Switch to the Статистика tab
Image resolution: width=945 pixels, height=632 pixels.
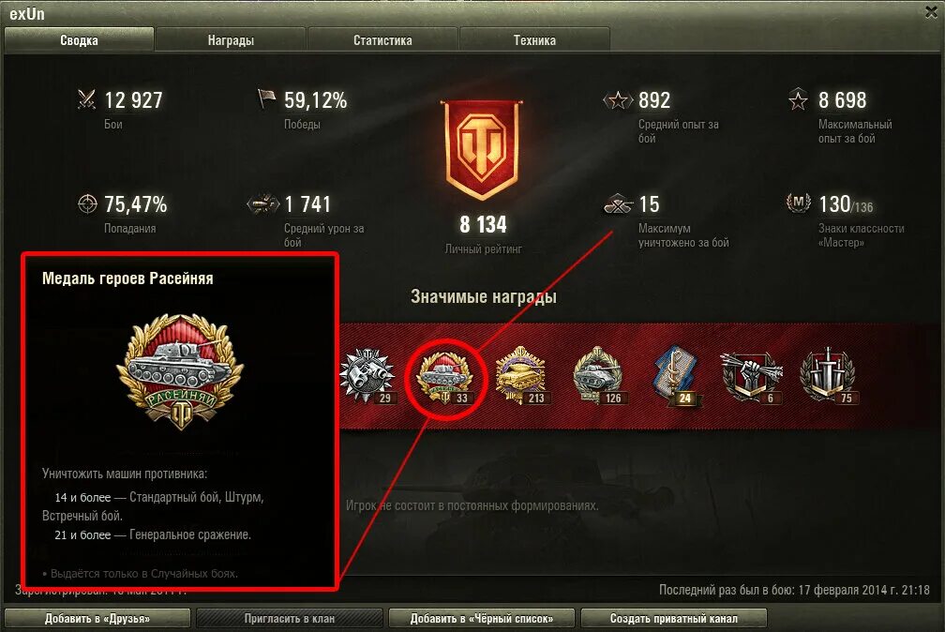[x=382, y=39]
